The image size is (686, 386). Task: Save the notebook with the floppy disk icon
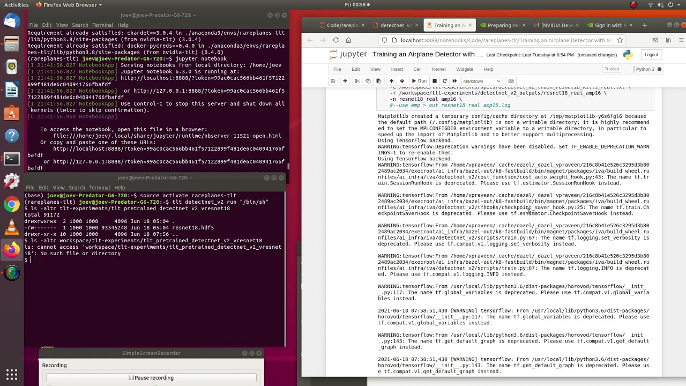333,81
